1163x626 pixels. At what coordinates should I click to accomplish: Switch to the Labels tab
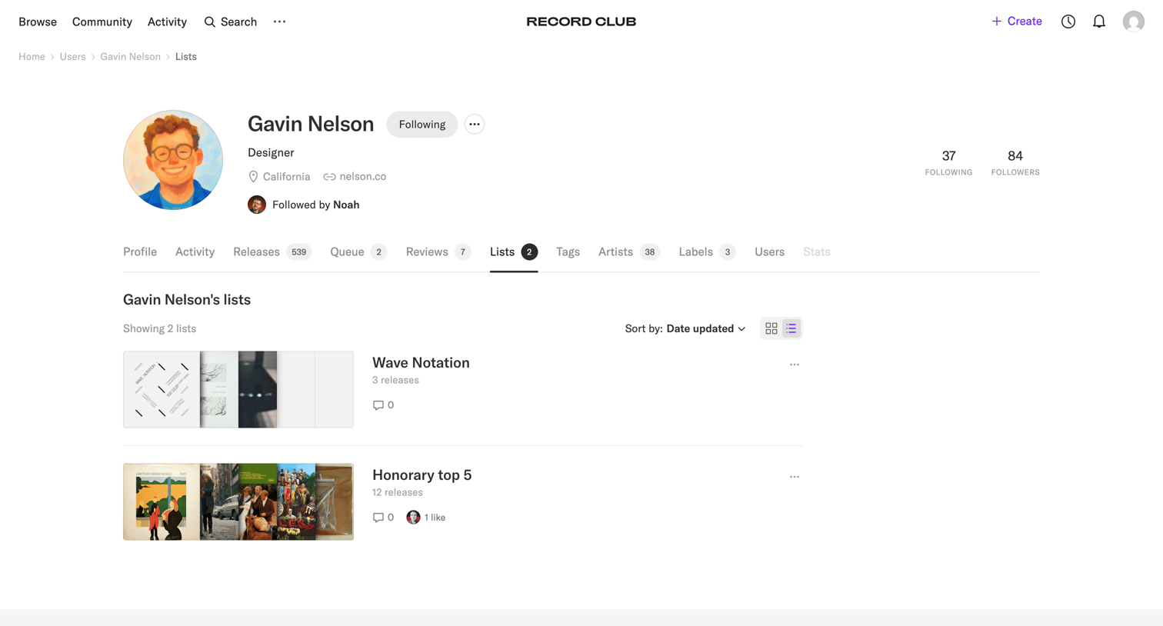[707, 251]
